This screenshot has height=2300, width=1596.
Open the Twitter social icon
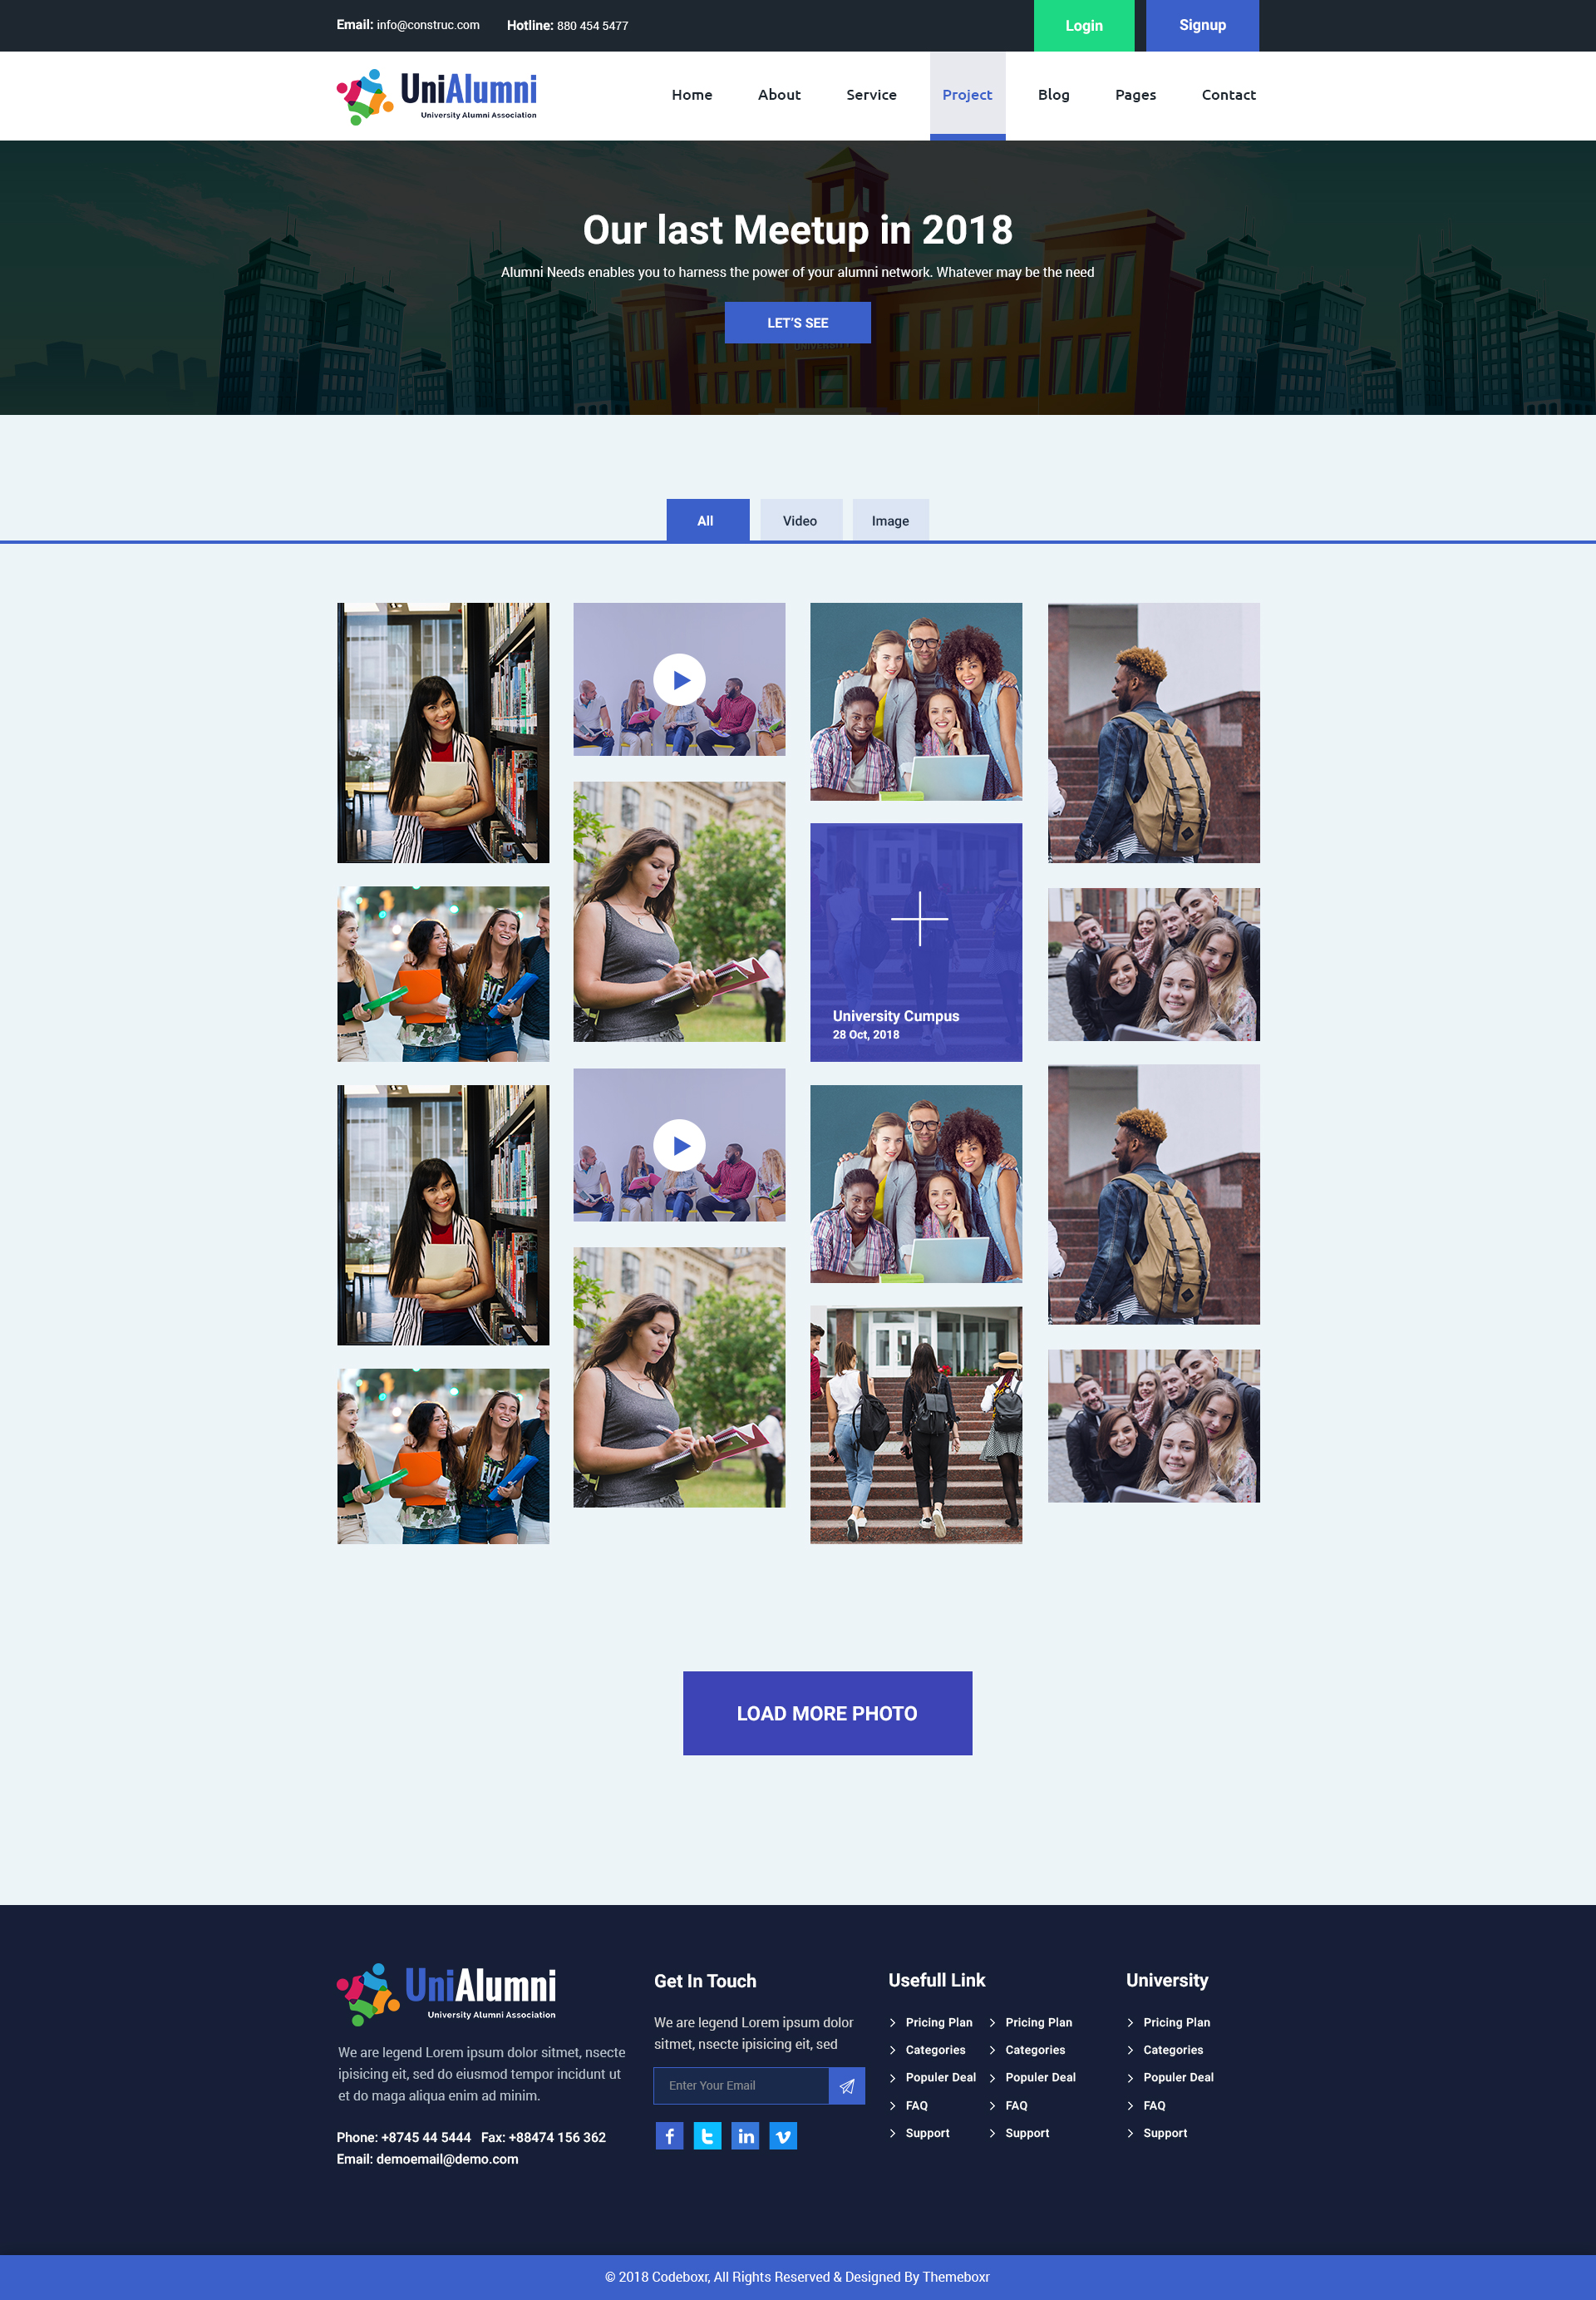click(707, 2136)
